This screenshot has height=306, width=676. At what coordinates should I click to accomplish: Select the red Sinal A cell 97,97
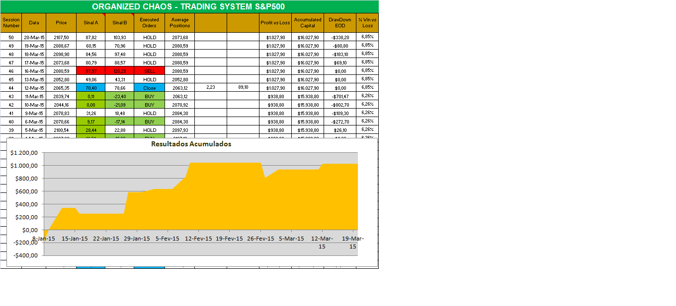(x=91, y=71)
